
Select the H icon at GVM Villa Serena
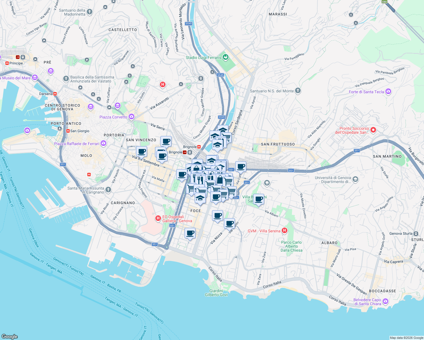coord(284,230)
